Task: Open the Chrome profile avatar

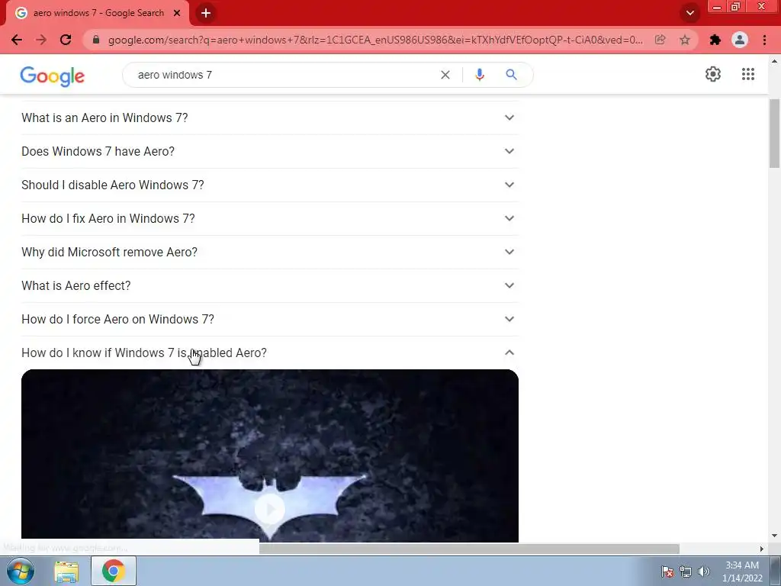Action: pyautogui.click(x=740, y=40)
